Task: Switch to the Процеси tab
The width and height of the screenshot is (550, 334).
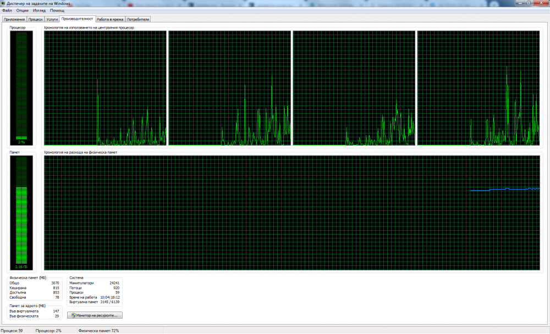Action: pyautogui.click(x=35, y=19)
